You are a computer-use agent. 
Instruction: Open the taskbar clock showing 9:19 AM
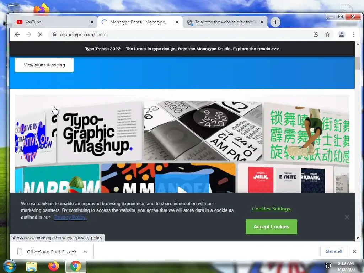(346, 266)
